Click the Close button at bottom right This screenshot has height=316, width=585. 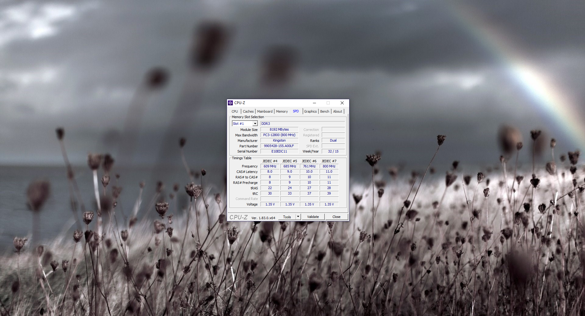coord(336,217)
